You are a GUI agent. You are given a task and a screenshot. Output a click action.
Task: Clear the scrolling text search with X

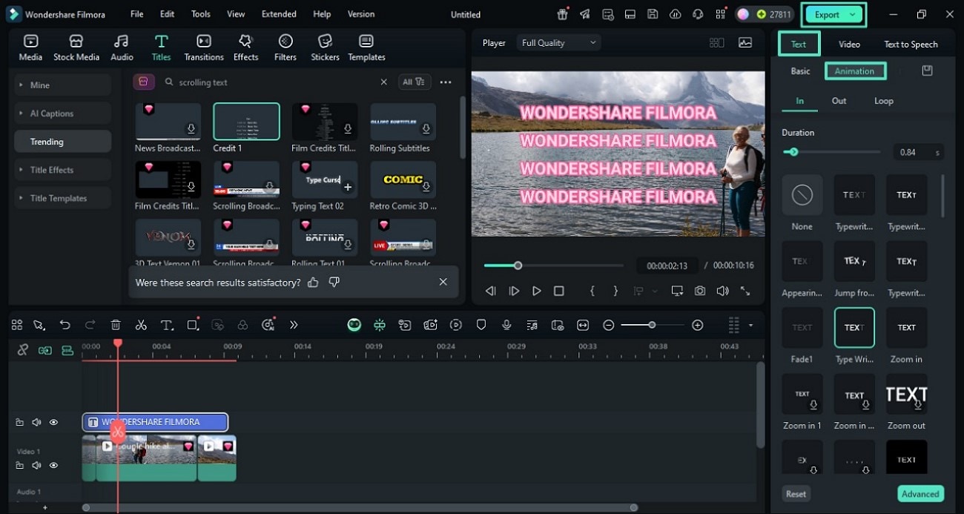click(x=383, y=82)
